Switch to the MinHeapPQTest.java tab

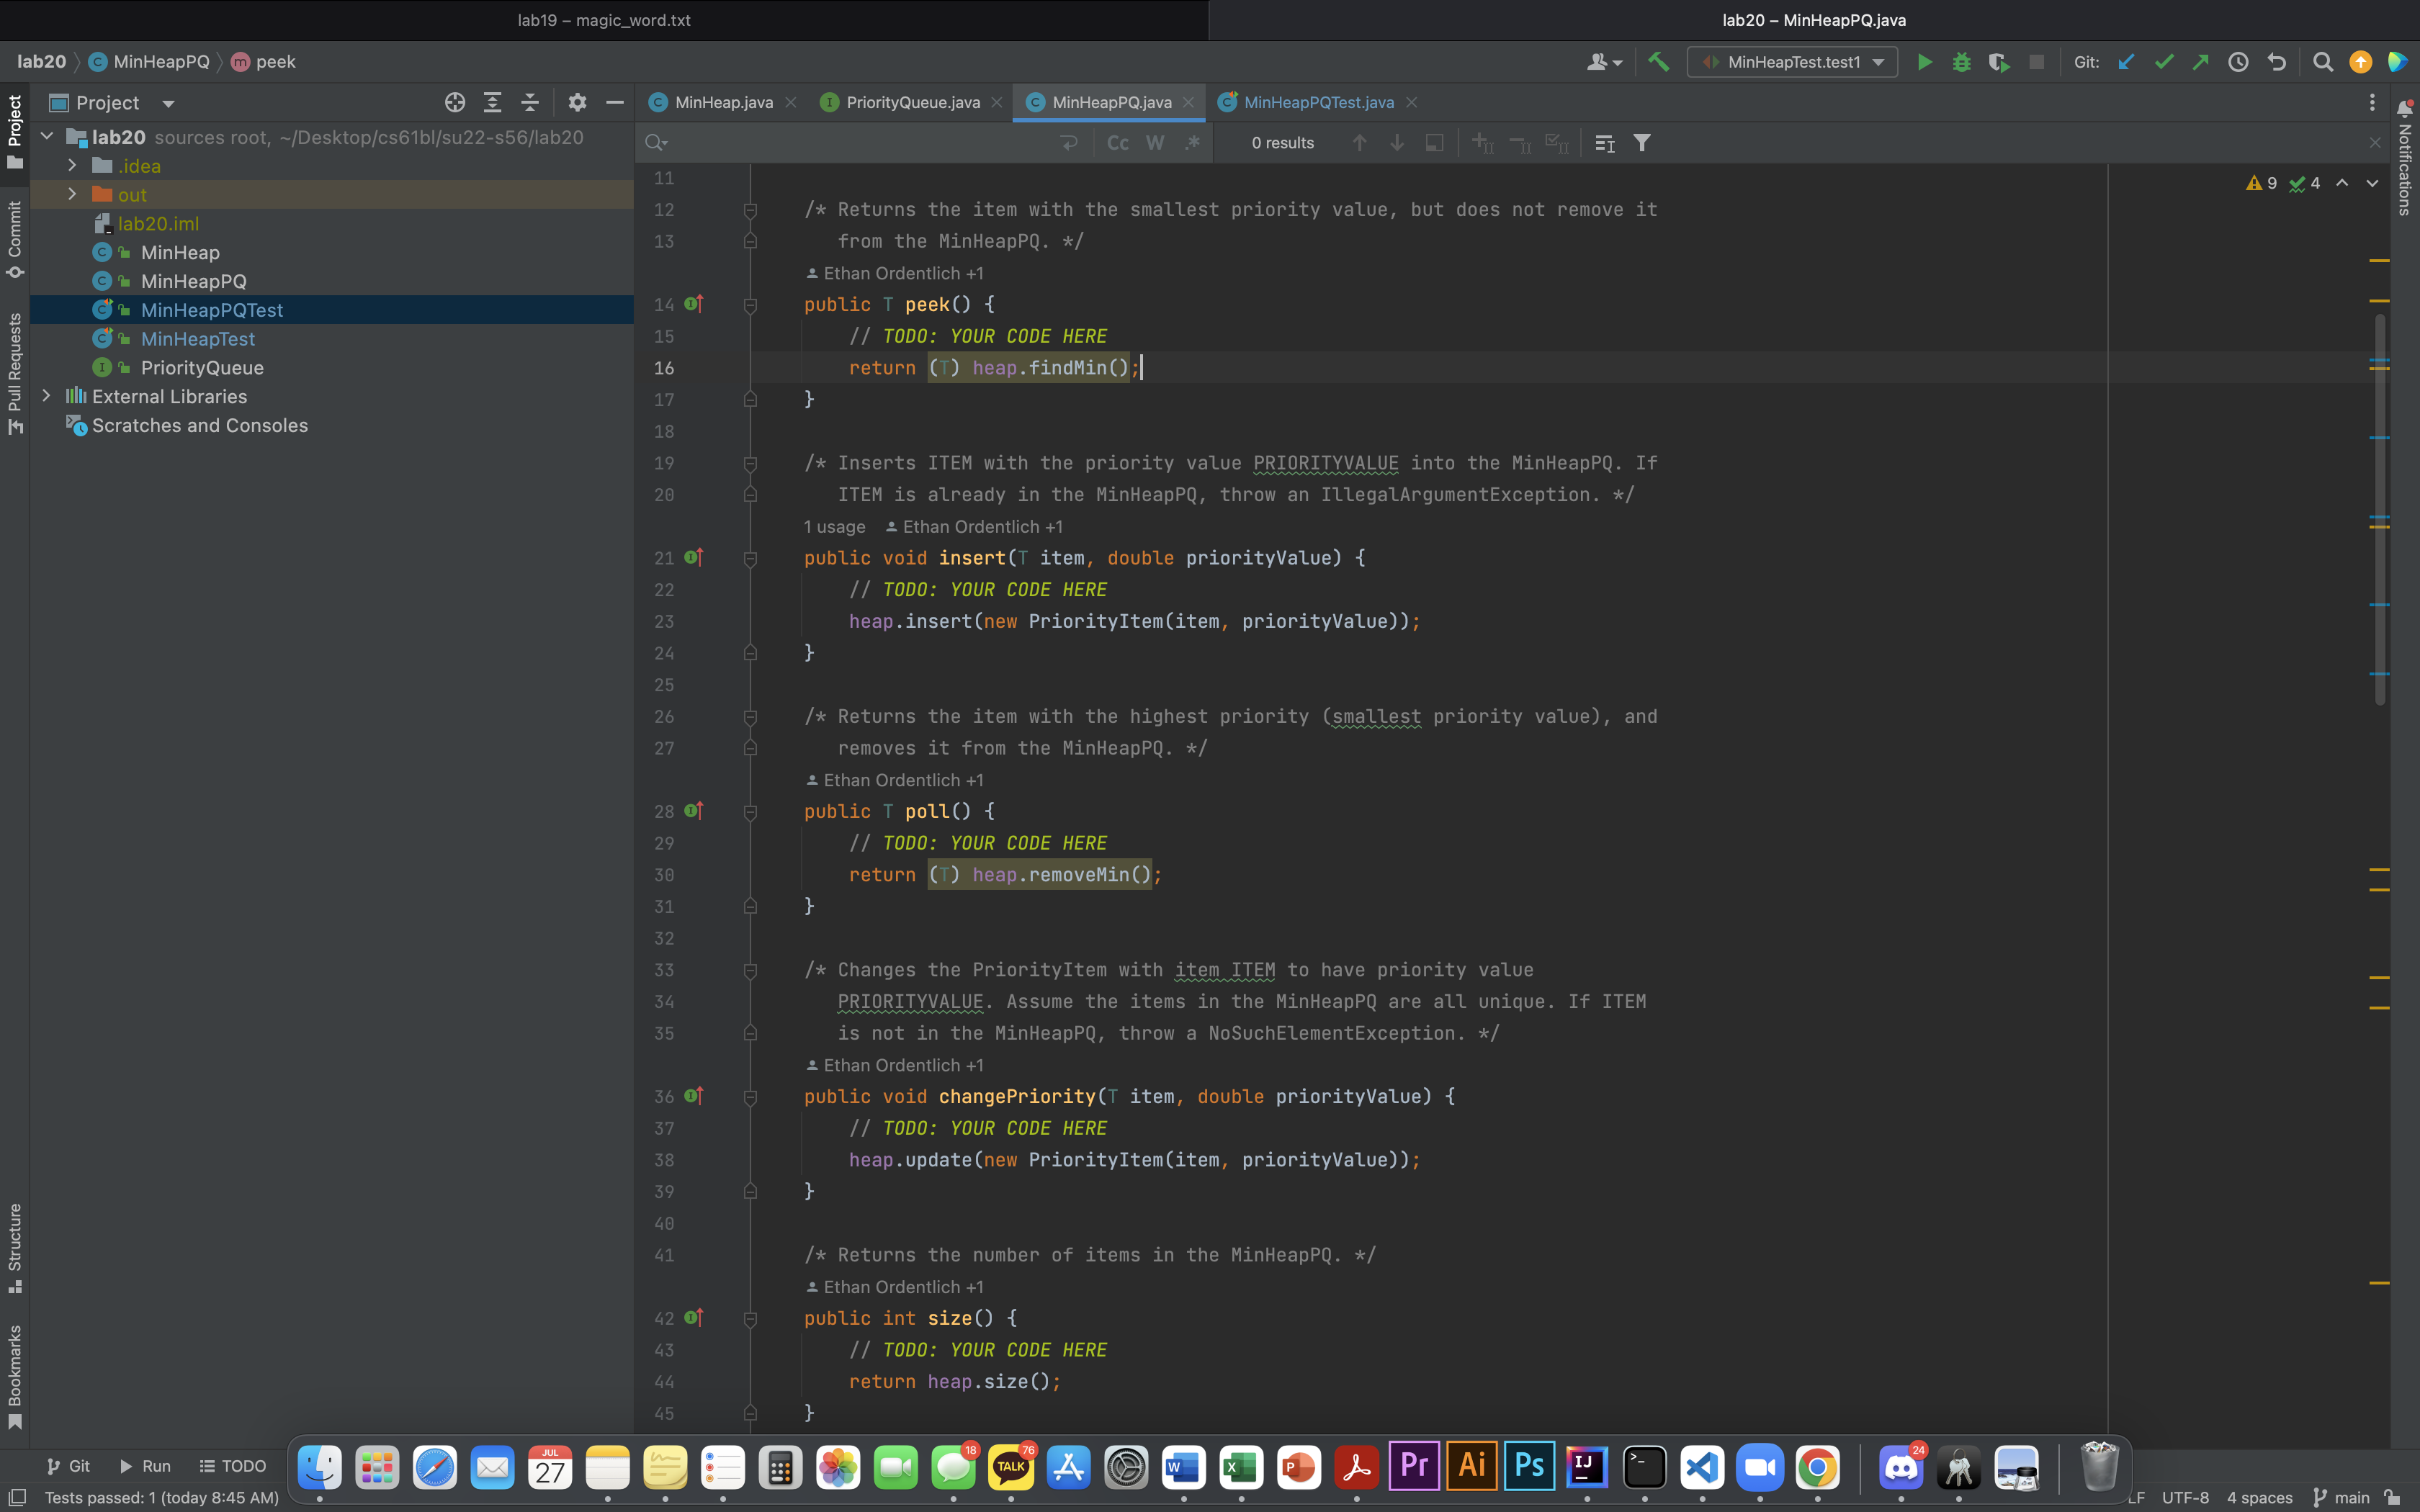1318,102
